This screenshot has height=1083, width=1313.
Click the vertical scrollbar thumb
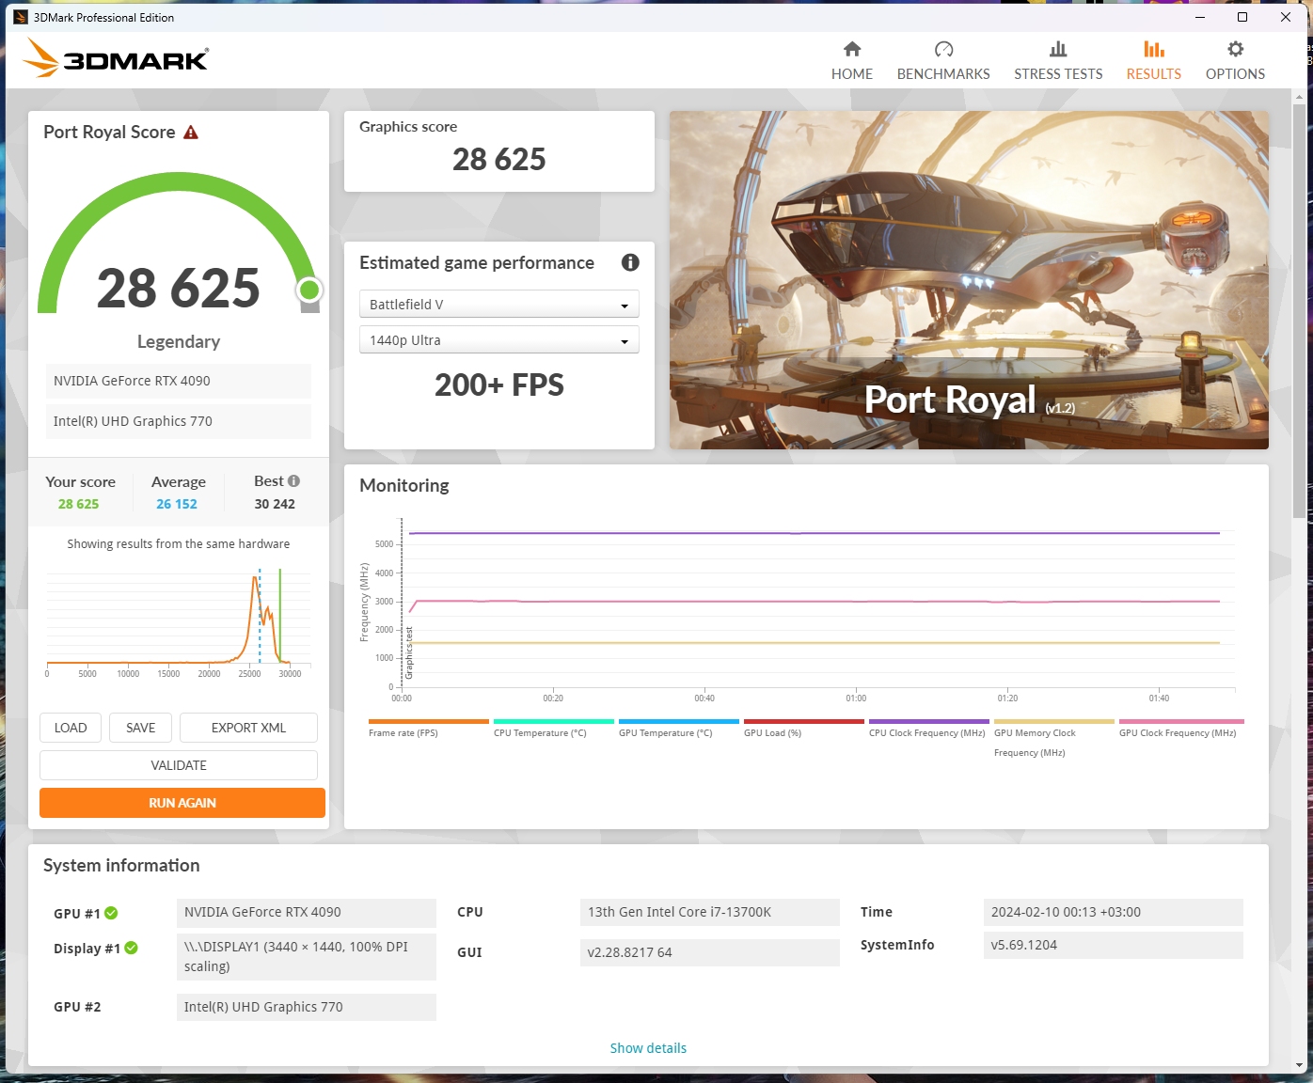tap(1300, 310)
